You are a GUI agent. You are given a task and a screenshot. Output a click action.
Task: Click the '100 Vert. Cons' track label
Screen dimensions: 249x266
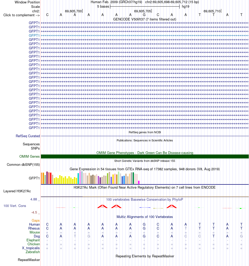coord(15,206)
